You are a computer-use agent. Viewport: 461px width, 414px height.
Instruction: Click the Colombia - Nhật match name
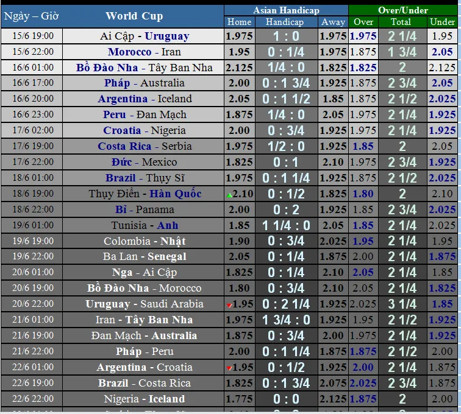pos(145,242)
